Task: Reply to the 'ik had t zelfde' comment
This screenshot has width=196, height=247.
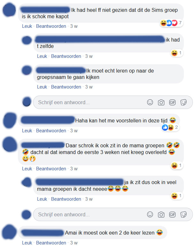Action: 66,56
